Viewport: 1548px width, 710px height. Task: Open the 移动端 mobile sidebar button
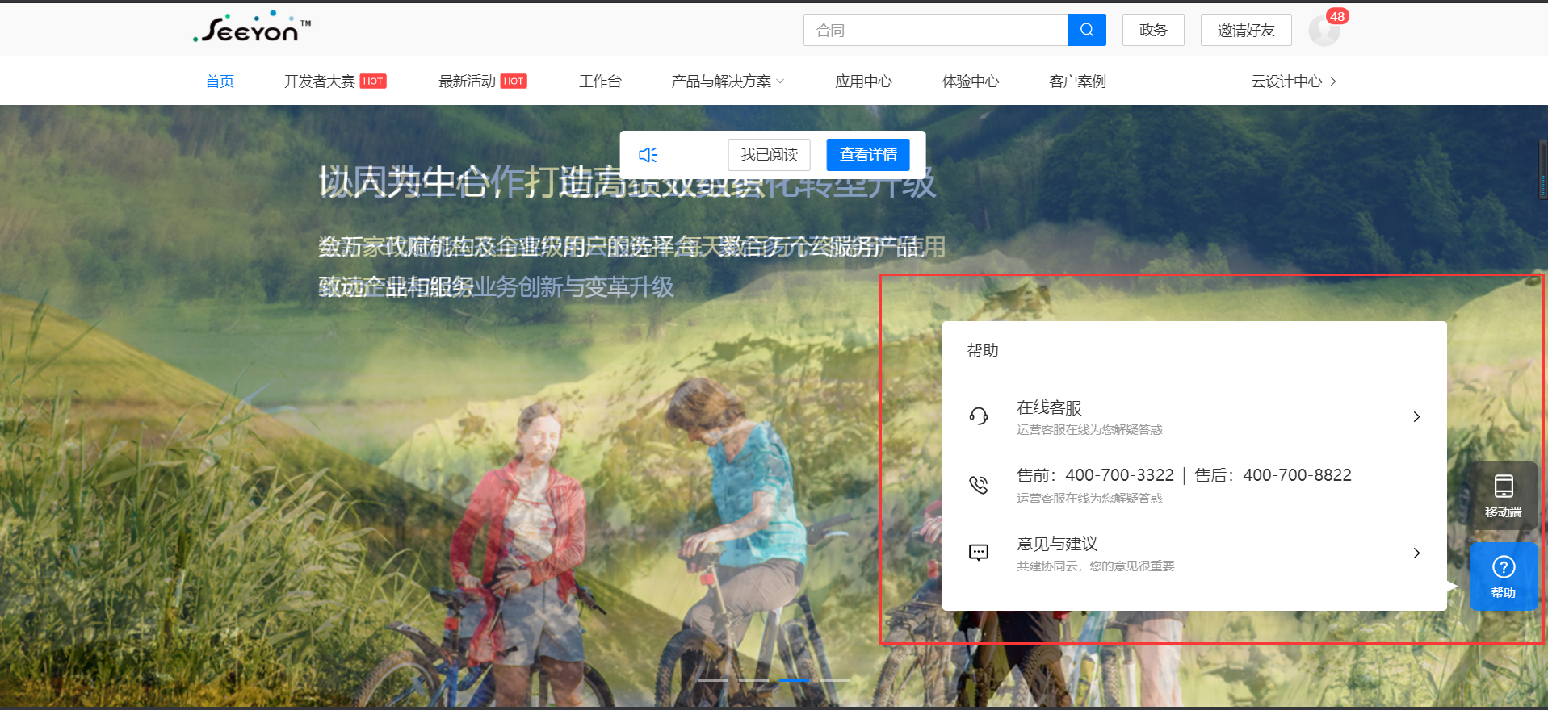point(1503,495)
